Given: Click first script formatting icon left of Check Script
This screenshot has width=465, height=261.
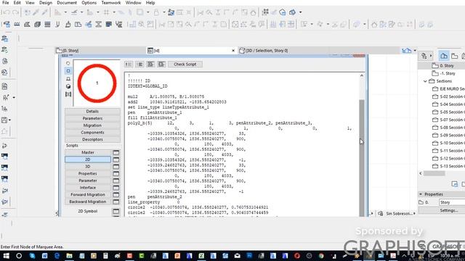Looking at the screenshot, I should [x=129, y=65].
